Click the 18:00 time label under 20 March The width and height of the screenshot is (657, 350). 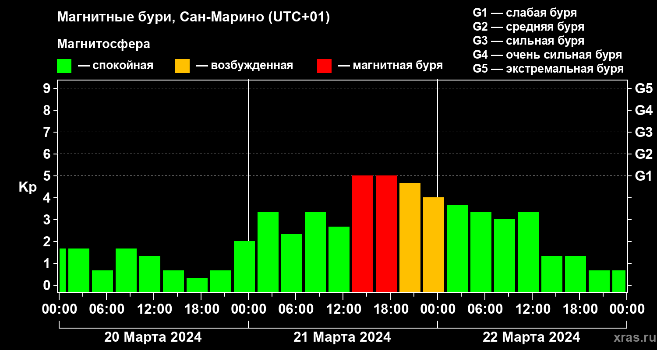pyautogui.click(x=201, y=309)
